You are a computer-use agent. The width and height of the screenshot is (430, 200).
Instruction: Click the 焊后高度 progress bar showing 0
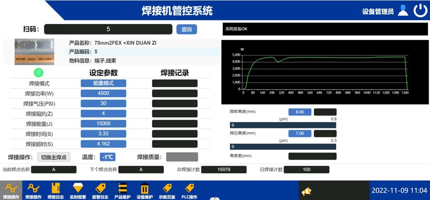click(283, 147)
